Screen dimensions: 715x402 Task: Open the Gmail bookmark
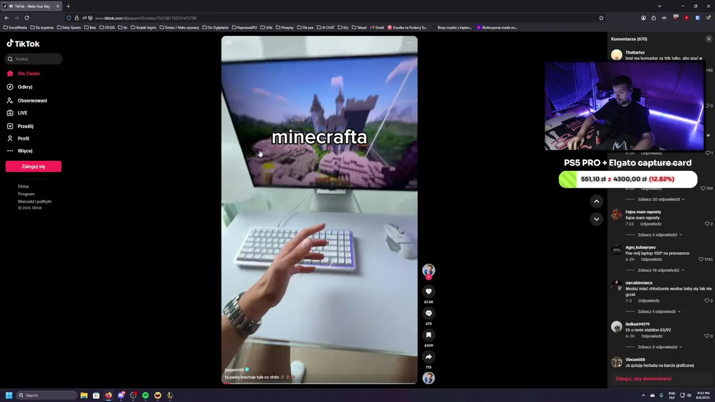(x=378, y=27)
